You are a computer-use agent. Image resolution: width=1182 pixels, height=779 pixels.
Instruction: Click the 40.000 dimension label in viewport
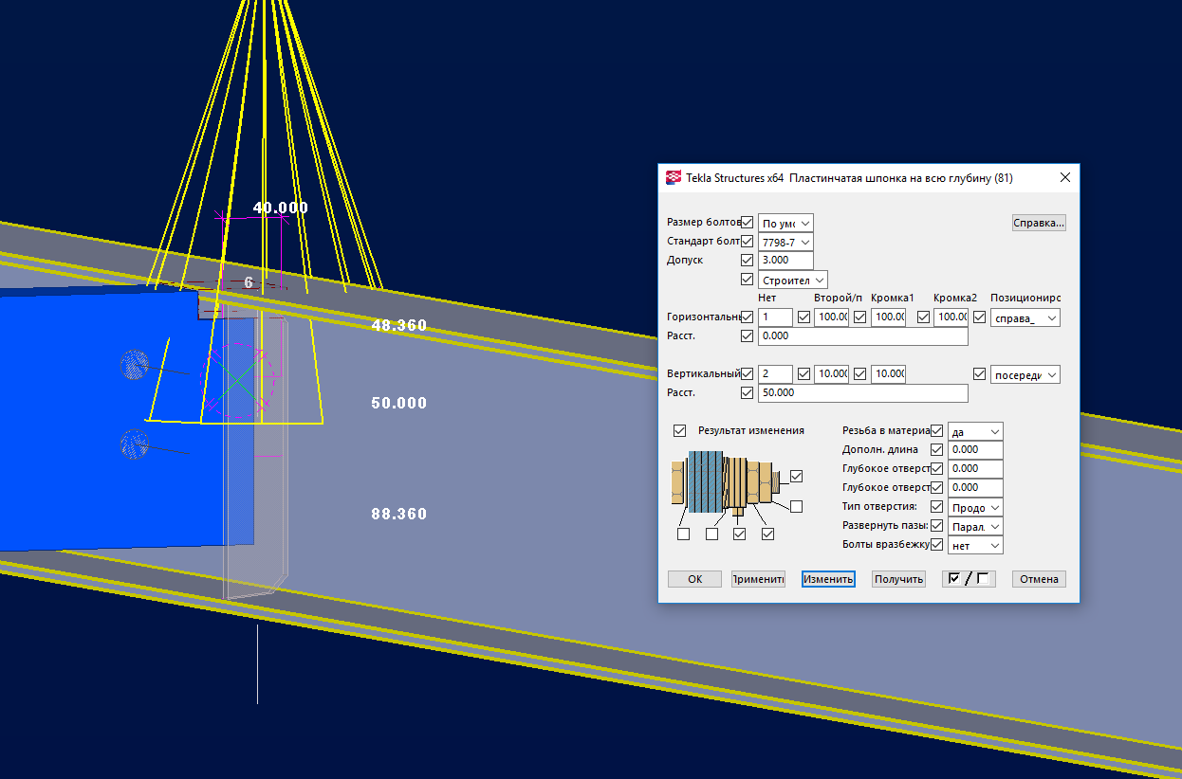pyautogui.click(x=280, y=208)
